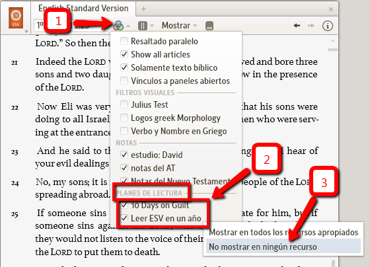Enable Vínculos a paneles abiertos

pyautogui.click(x=124, y=81)
